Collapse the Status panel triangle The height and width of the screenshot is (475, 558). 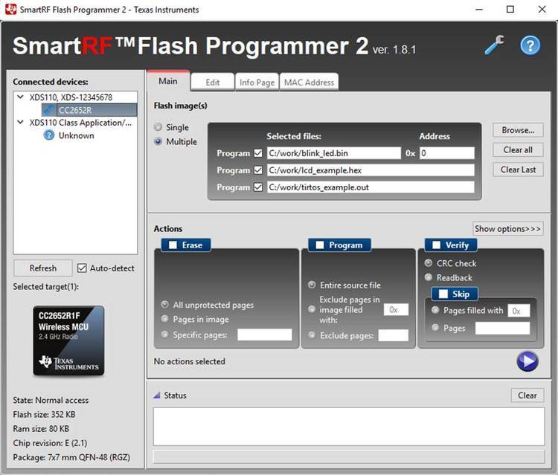[x=157, y=395]
